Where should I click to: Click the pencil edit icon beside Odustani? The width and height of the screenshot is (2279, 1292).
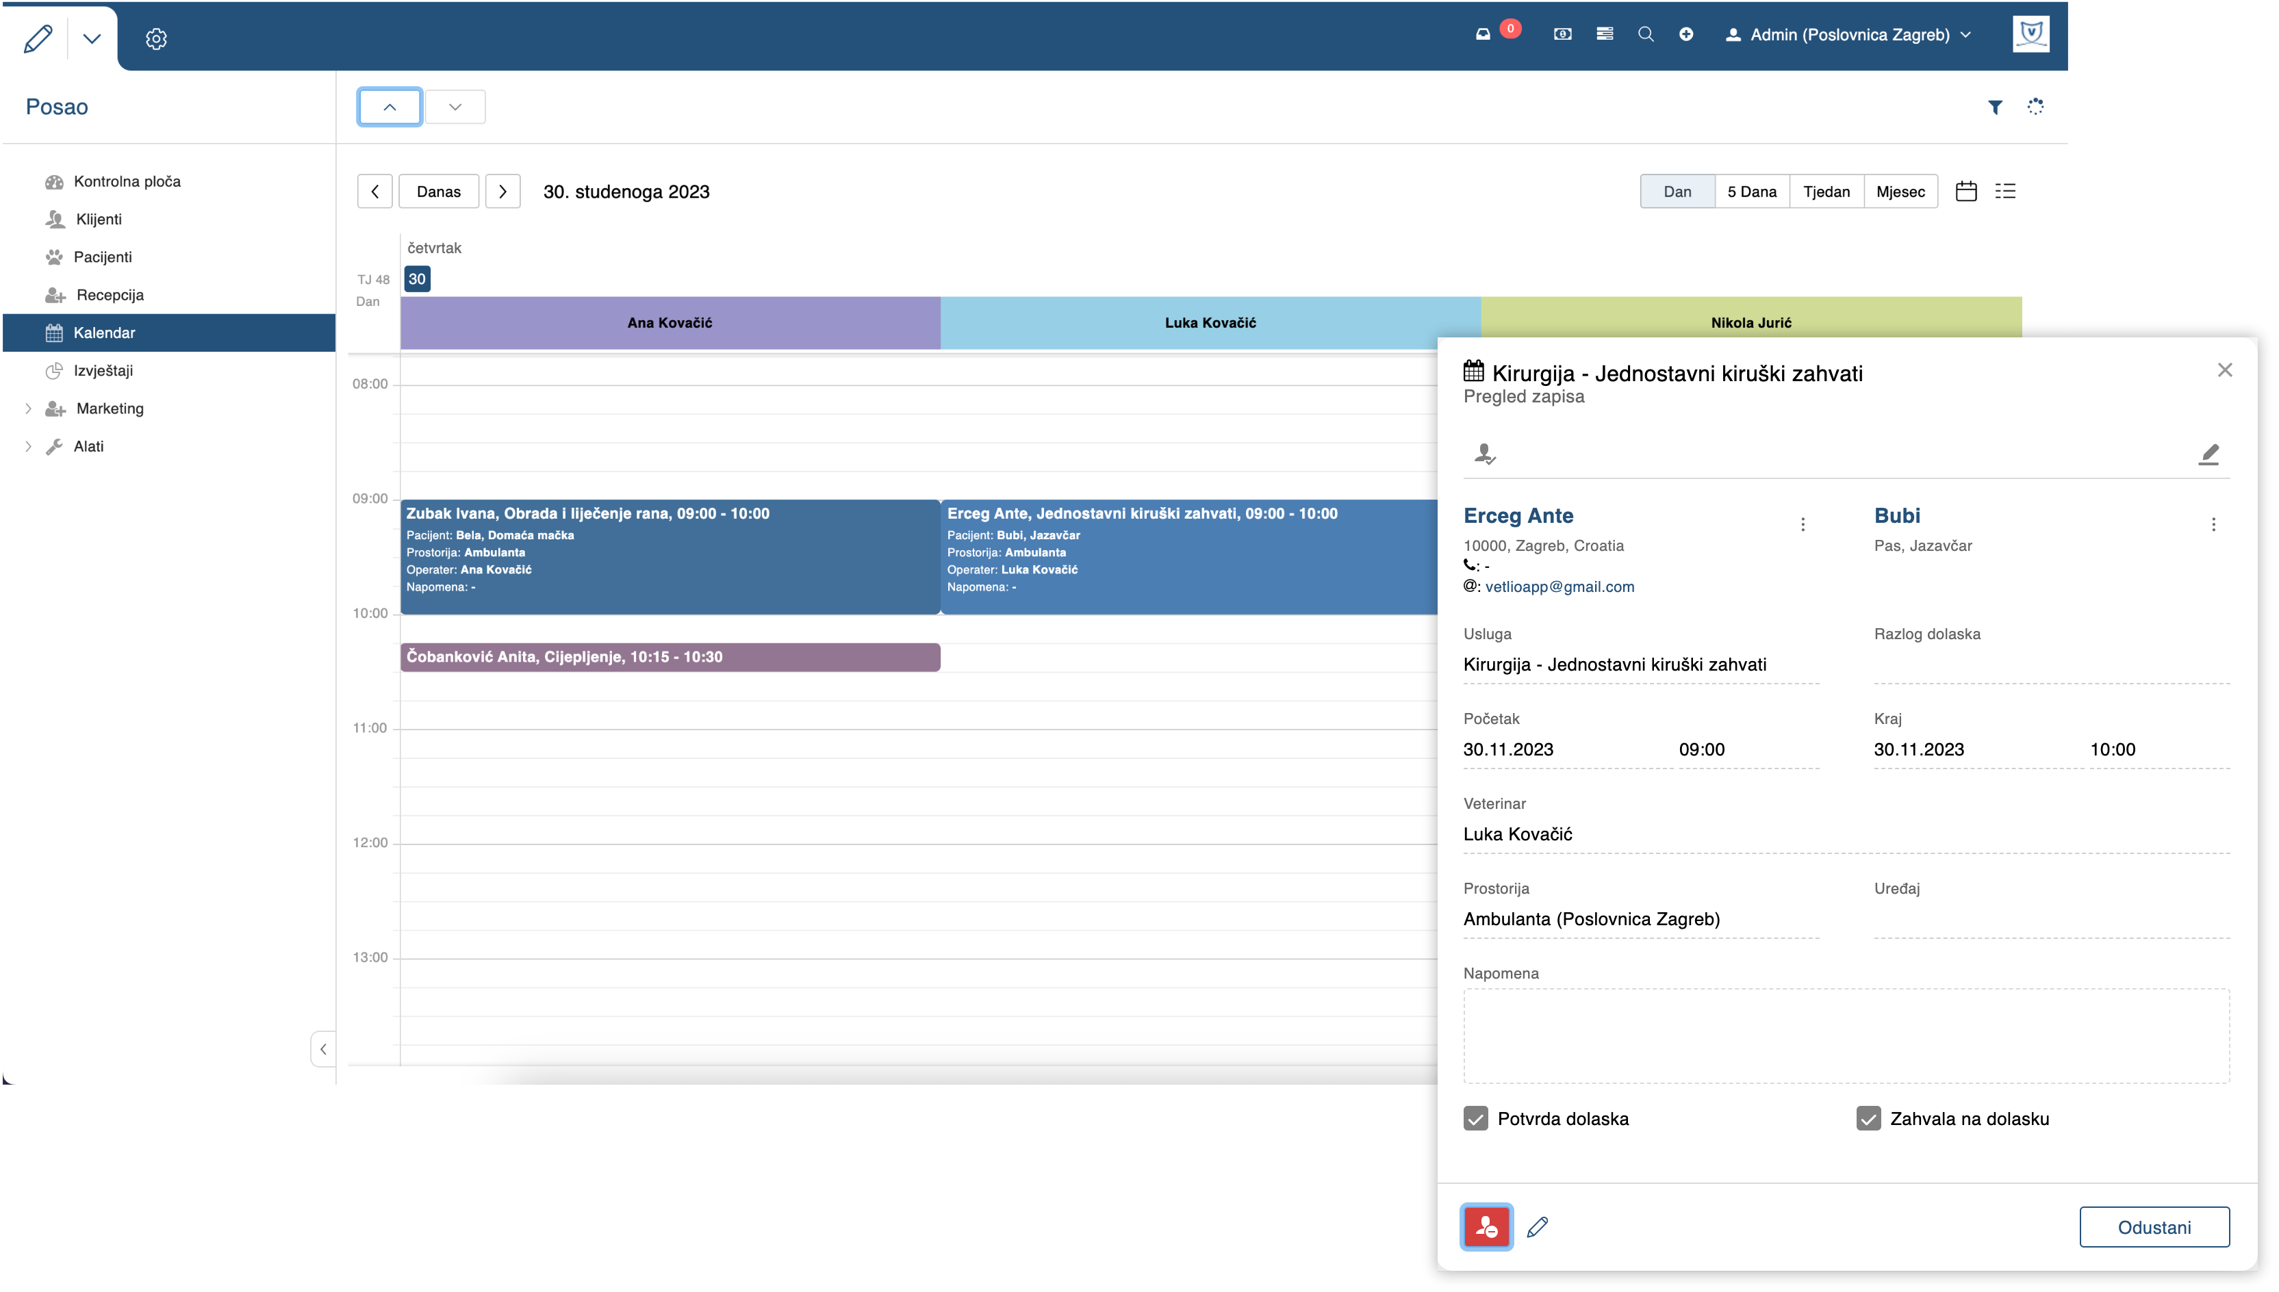1538,1227
